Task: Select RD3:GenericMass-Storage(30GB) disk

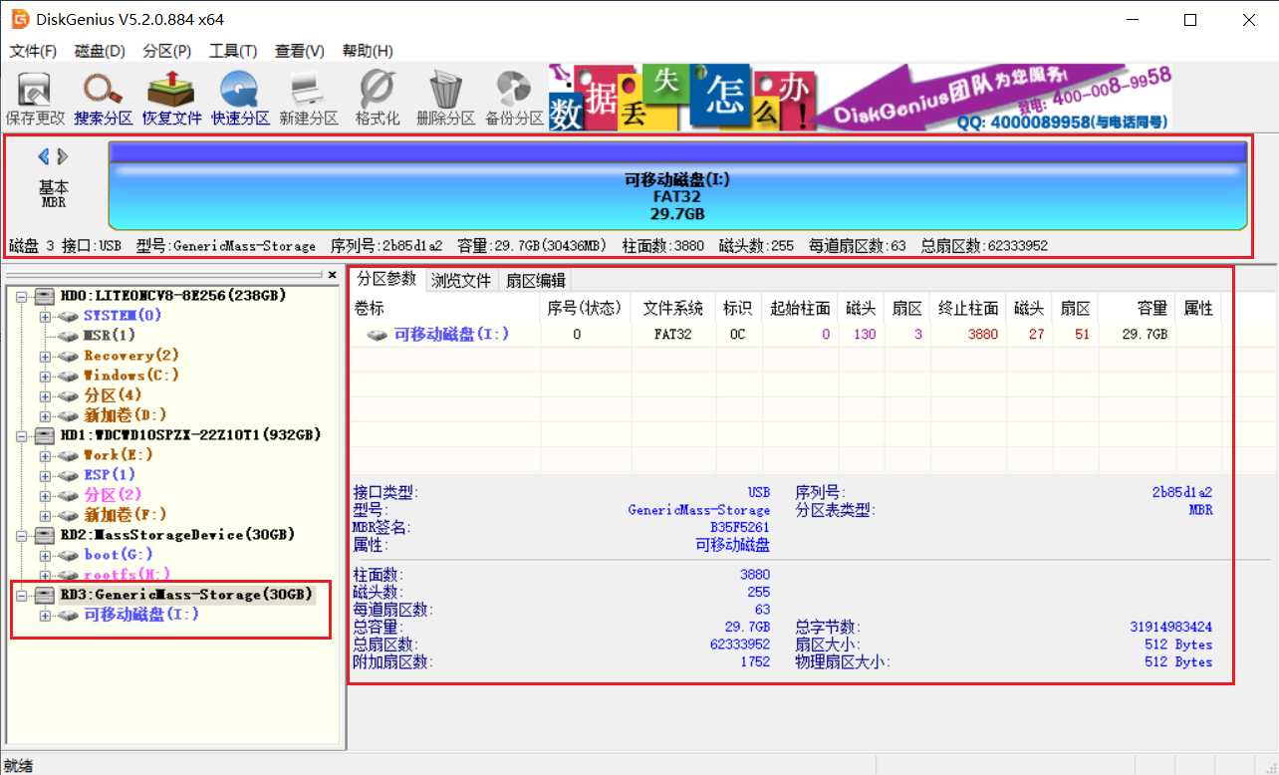Action: coord(186,595)
